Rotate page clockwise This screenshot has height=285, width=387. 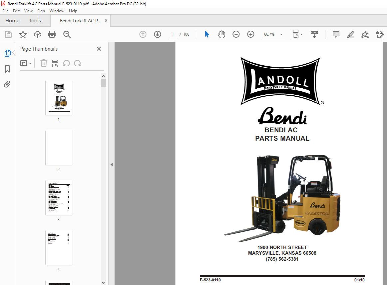coord(78,63)
